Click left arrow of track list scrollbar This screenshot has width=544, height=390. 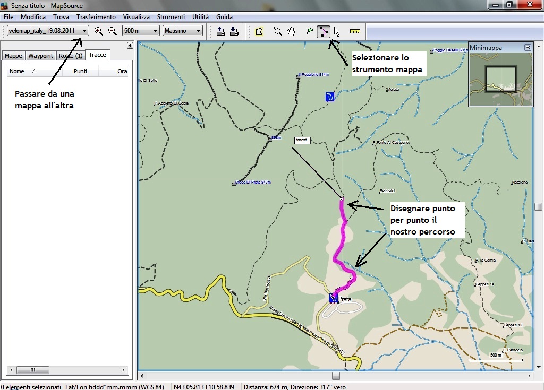[11, 370]
